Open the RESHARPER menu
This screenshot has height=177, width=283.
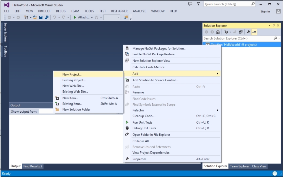click(x=119, y=11)
